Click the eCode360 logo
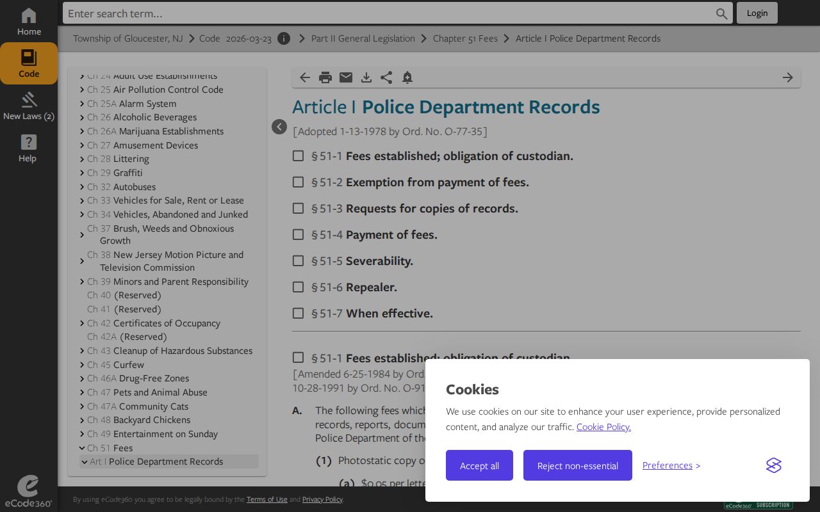The image size is (820, 512). (x=28, y=492)
